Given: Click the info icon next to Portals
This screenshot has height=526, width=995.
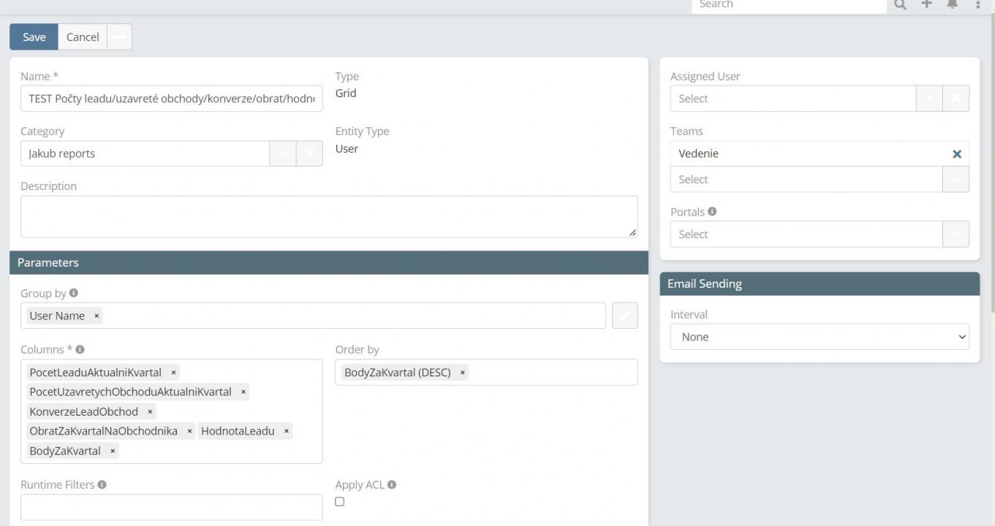Looking at the screenshot, I should tap(712, 211).
